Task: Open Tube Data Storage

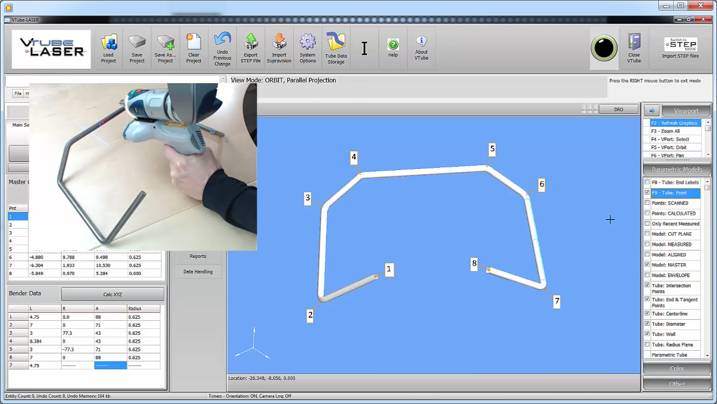Action: point(336,48)
